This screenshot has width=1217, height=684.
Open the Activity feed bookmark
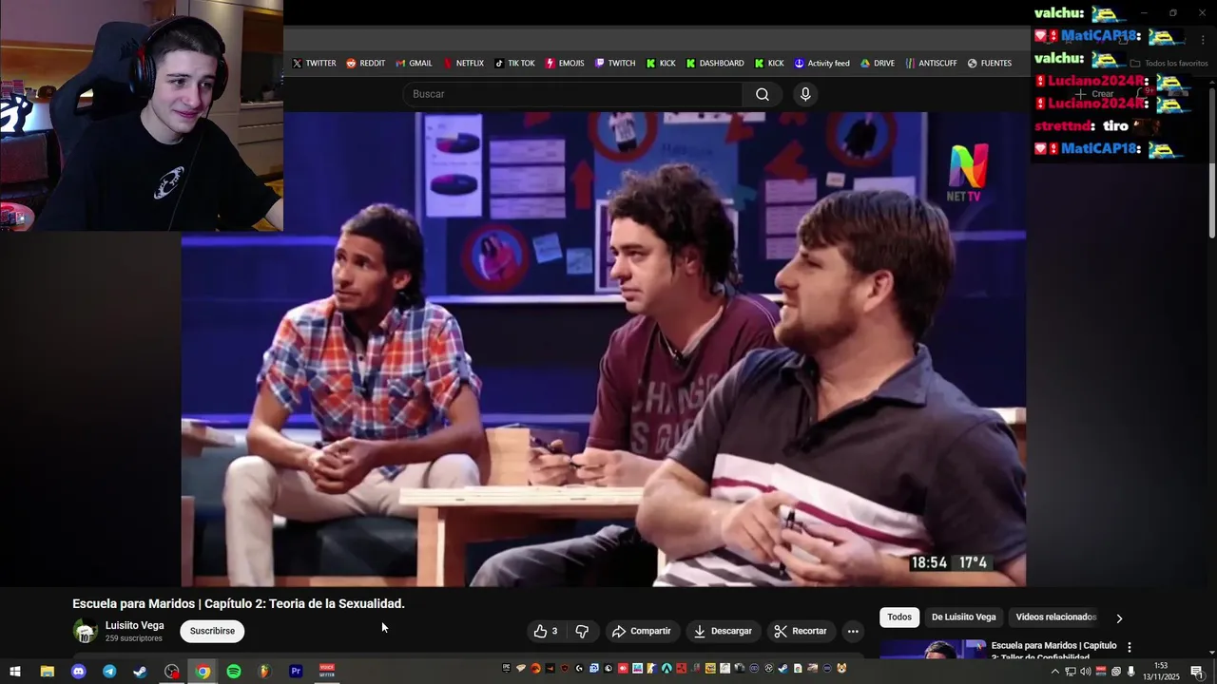click(x=821, y=64)
